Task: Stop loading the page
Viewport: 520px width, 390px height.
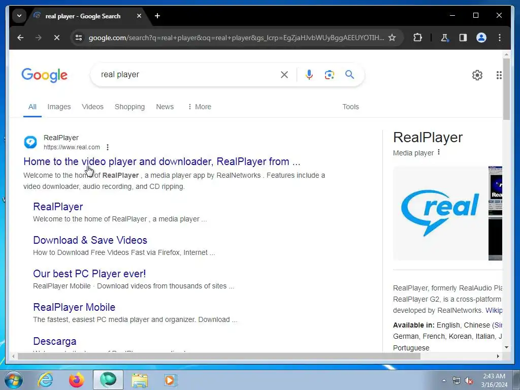Action: pyautogui.click(x=57, y=38)
